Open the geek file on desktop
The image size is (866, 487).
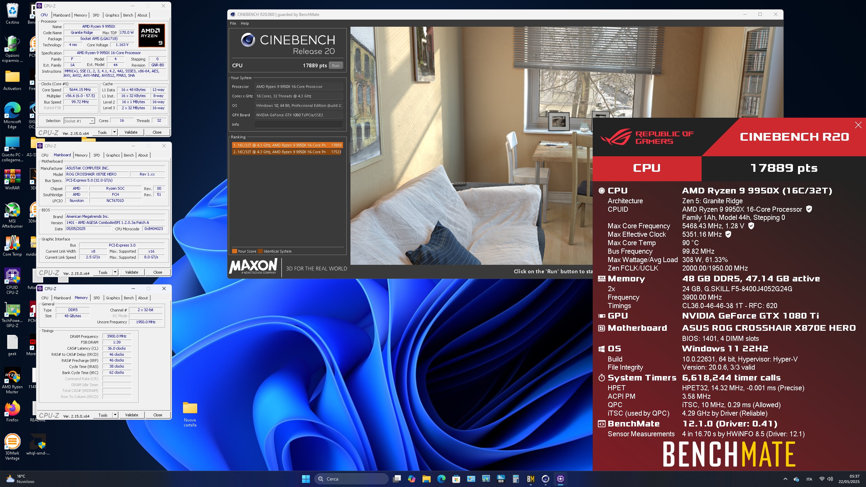coord(12,345)
